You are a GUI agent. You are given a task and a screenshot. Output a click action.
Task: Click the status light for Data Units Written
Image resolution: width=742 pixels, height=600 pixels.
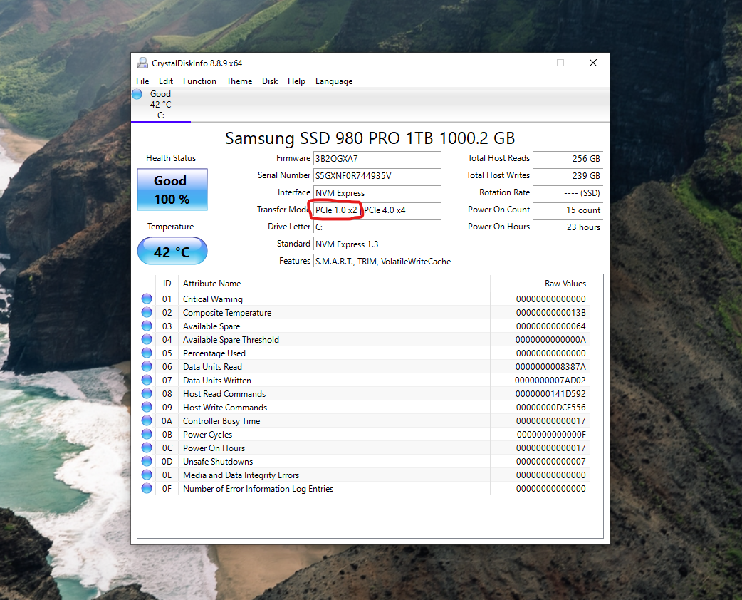point(147,380)
